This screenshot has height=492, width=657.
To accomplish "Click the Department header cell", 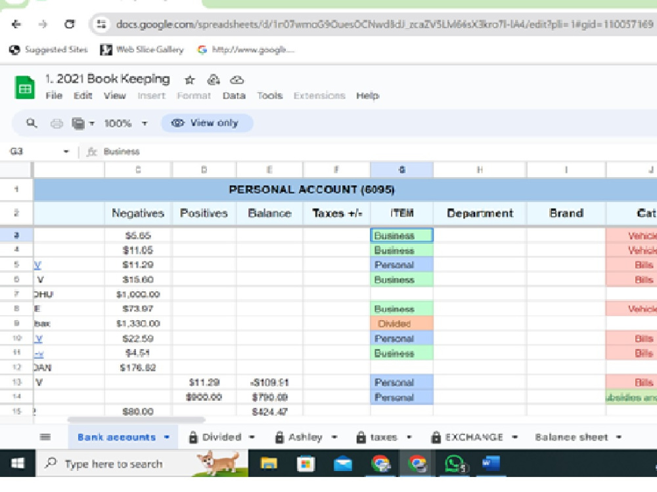I will [x=480, y=213].
